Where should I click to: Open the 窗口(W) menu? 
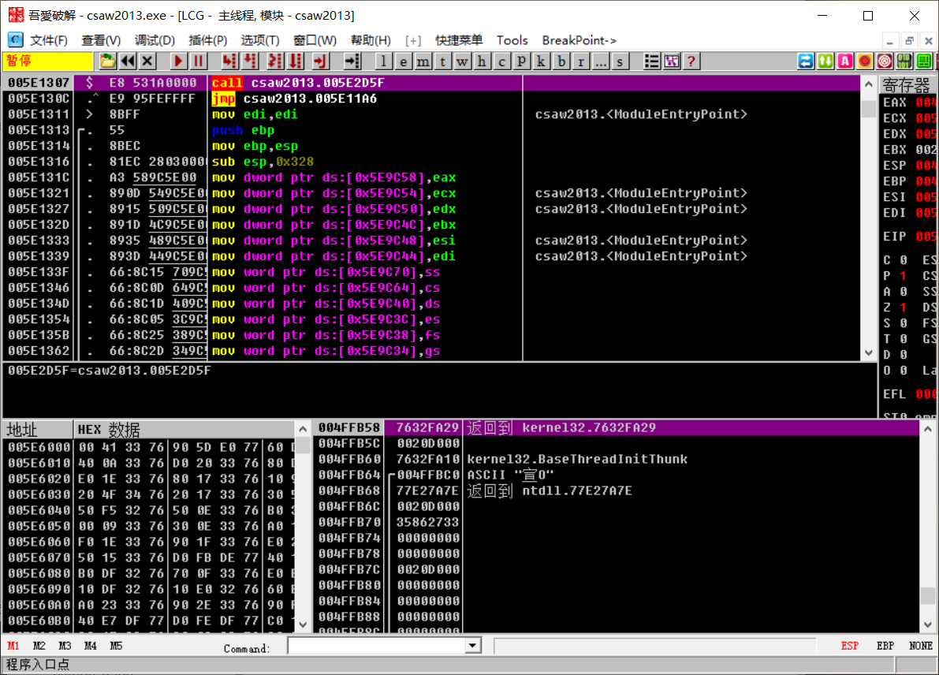pos(315,40)
